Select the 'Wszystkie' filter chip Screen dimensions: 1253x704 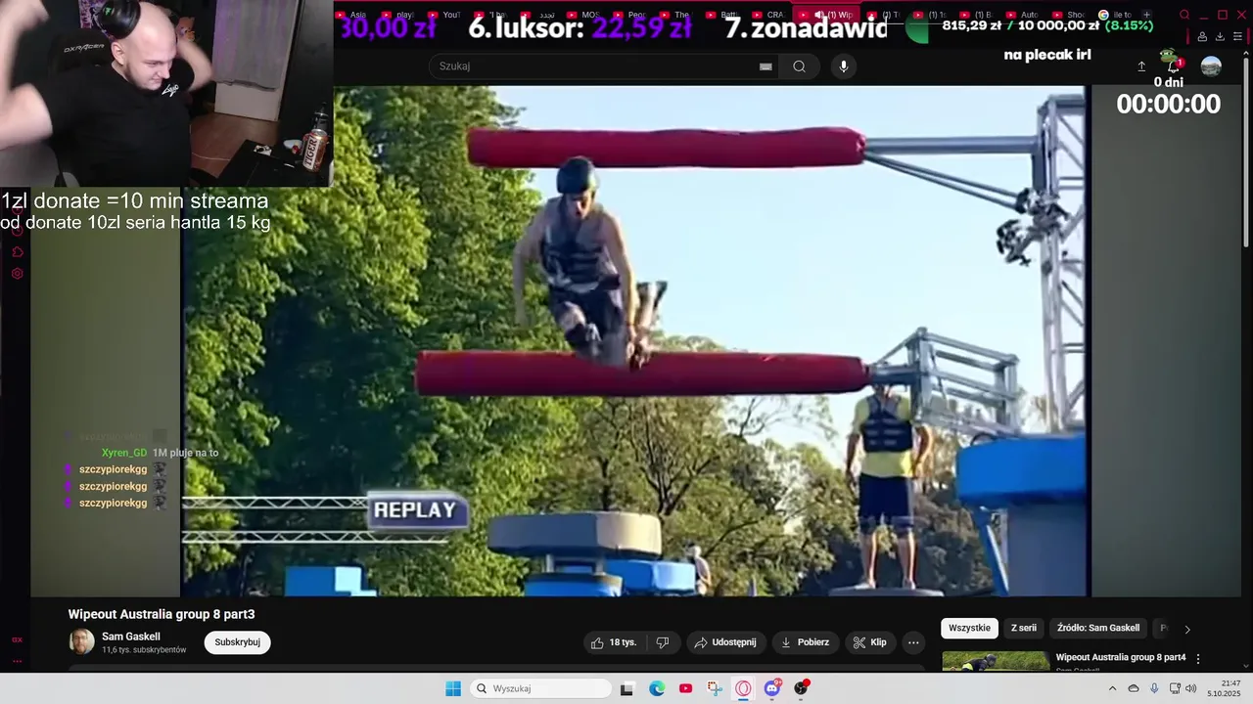tap(969, 628)
